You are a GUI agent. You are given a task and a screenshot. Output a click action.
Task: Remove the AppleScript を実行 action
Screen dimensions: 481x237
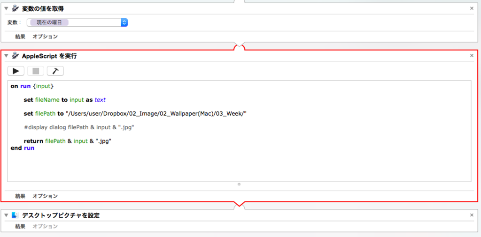(x=472, y=56)
